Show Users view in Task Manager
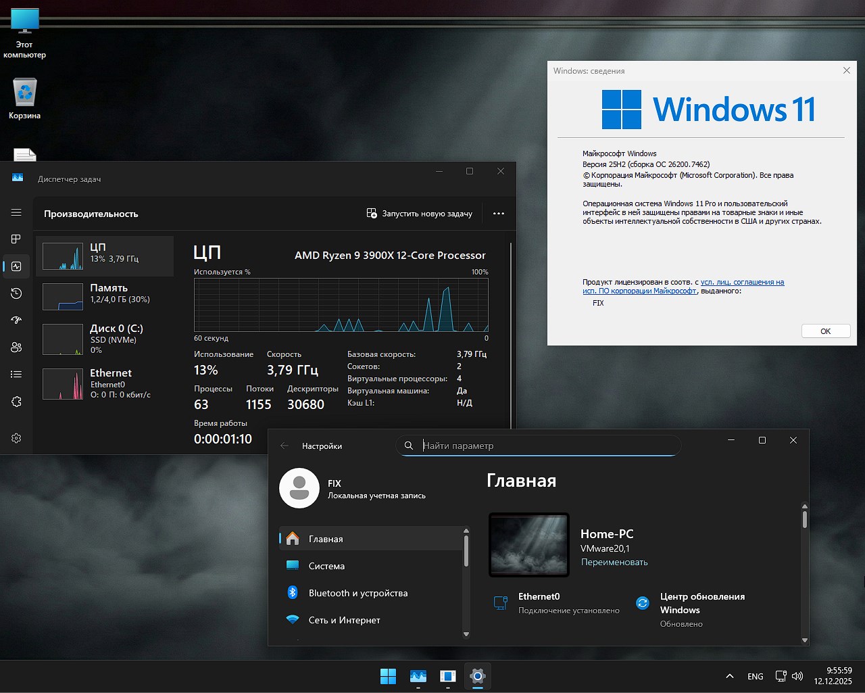 (16, 347)
